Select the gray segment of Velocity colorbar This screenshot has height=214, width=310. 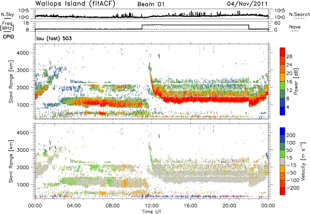pos(282,161)
